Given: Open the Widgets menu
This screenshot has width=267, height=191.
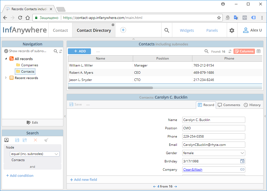Looking at the screenshot, I should tap(187, 30).
